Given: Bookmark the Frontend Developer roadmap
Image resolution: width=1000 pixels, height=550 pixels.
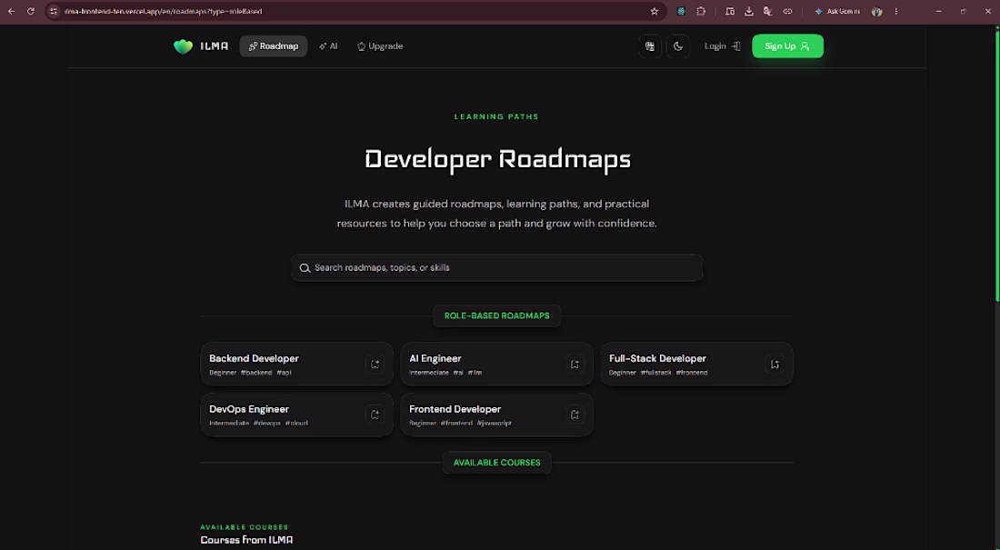Looking at the screenshot, I should [575, 415].
